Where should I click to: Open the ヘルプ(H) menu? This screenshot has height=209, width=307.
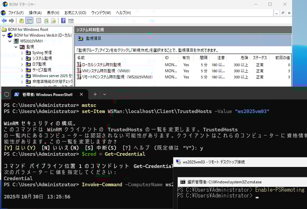(123, 13)
